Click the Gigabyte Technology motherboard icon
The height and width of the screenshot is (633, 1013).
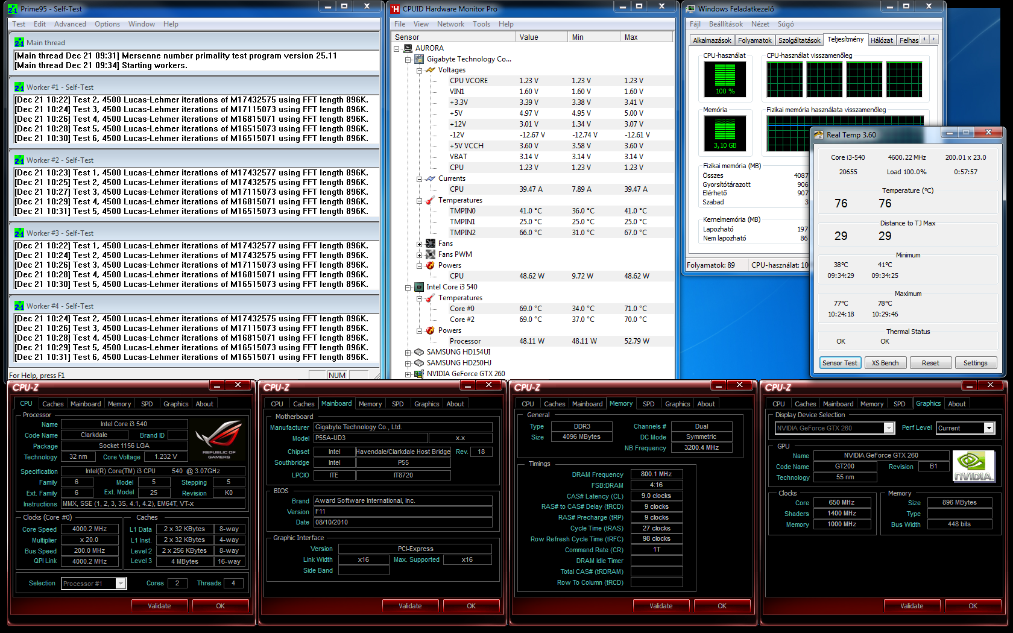click(419, 59)
